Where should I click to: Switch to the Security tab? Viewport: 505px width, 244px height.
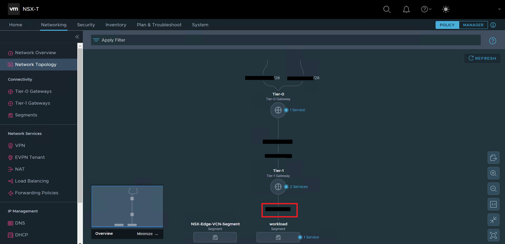[86, 25]
